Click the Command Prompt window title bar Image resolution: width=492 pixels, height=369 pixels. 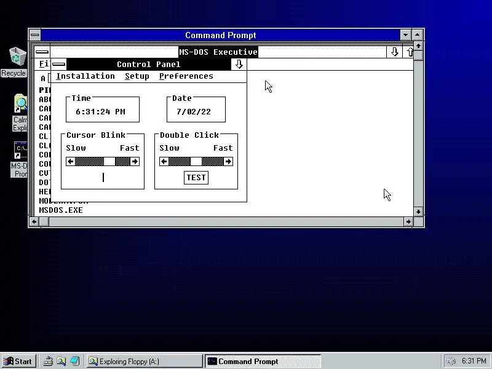[221, 35]
